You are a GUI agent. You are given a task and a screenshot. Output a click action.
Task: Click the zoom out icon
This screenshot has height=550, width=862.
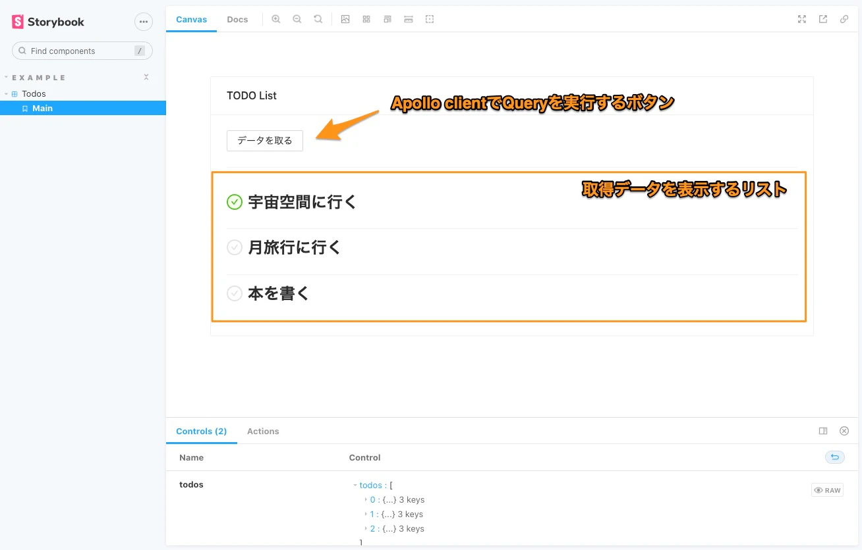tap(297, 19)
